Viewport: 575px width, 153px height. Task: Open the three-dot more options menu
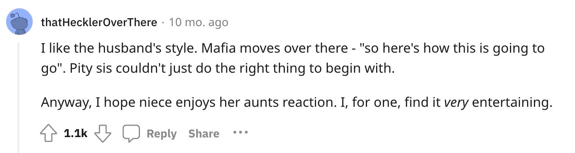point(240,133)
